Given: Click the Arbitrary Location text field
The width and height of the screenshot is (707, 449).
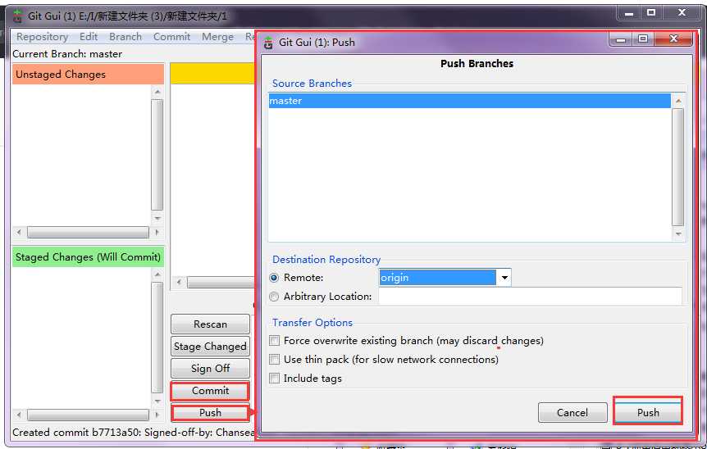Looking at the screenshot, I should point(530,297).
